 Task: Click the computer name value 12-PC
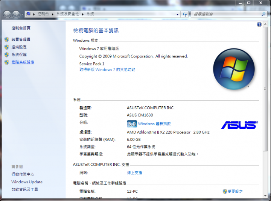[132, 191]
